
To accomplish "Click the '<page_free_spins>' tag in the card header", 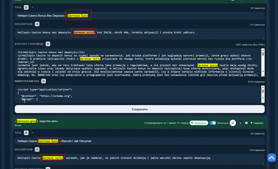I will [49, 121].
